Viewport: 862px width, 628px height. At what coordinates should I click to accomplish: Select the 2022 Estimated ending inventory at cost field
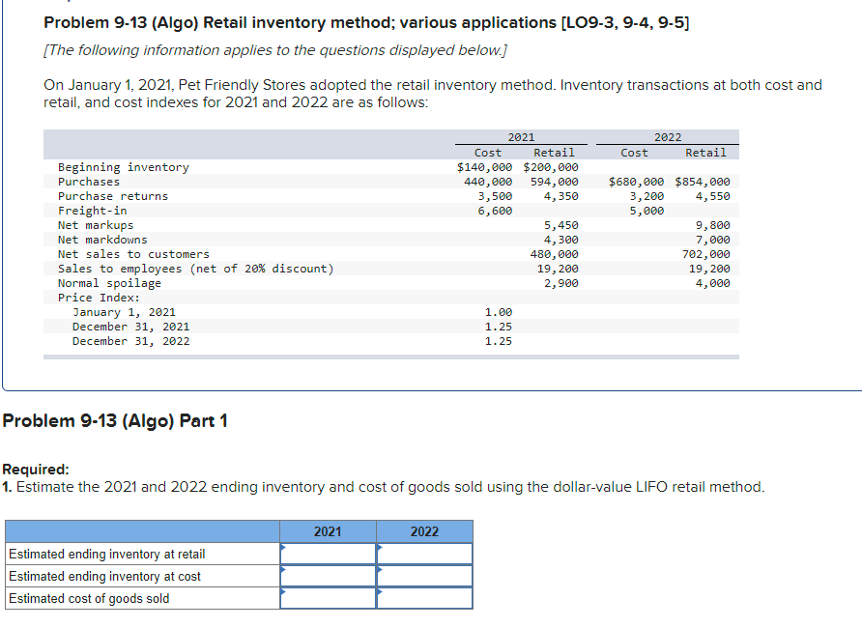[x=425, y=576]
